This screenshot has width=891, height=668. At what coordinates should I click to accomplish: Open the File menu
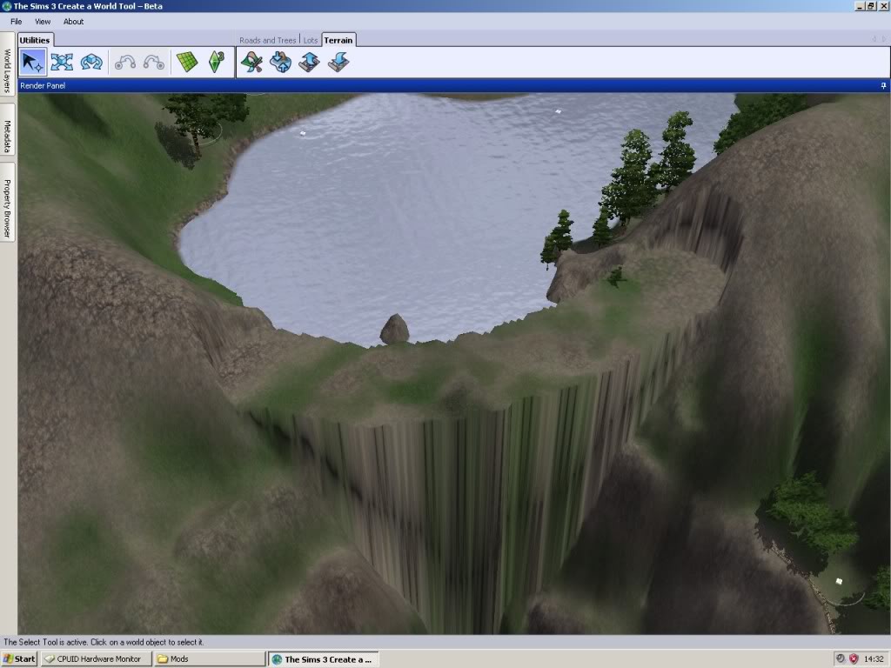coord(16,22)
